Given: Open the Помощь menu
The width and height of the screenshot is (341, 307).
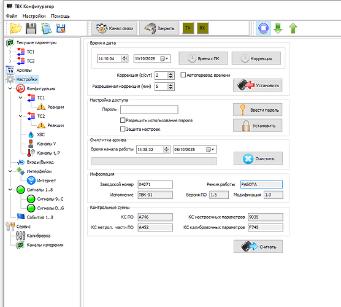Looking at the screenshot, I should tap(60, 16).
